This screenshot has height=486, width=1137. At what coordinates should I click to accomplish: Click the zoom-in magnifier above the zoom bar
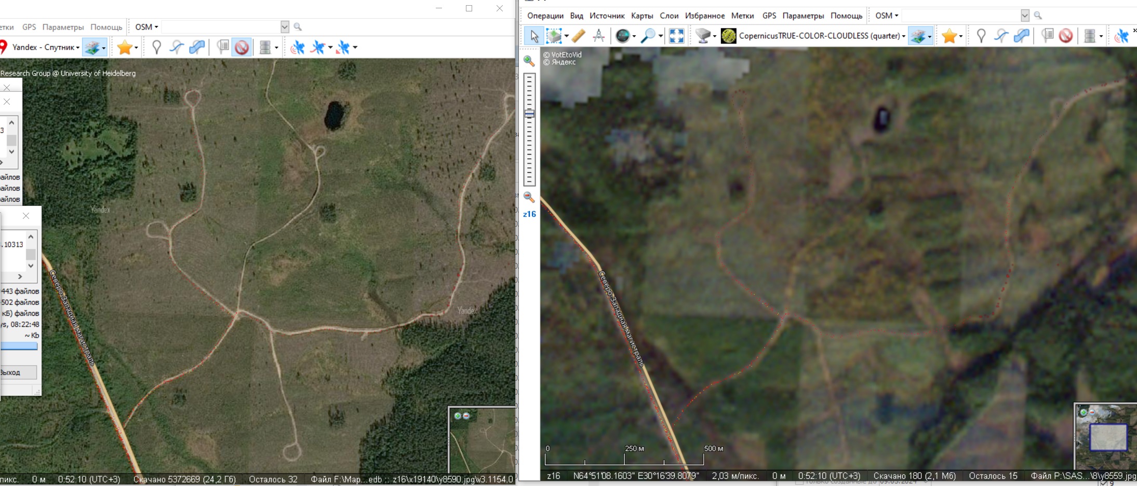529,61
